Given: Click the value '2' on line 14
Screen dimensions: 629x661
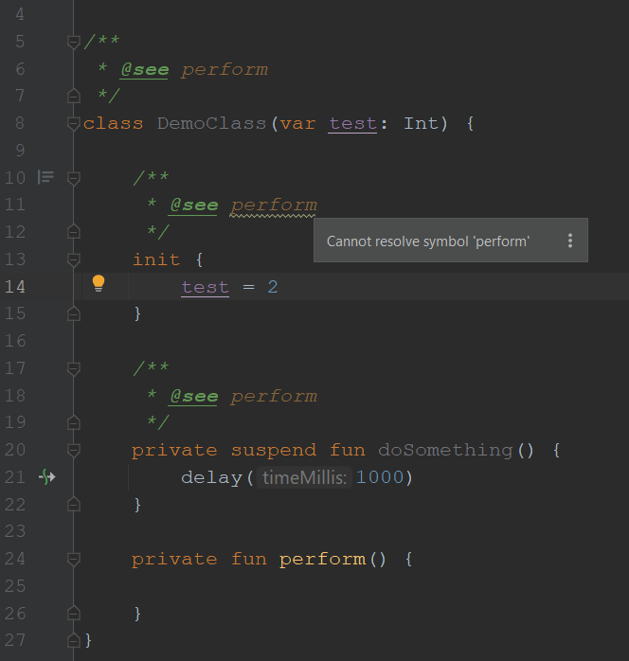Looking at the screenshot, I should point(273,287).
